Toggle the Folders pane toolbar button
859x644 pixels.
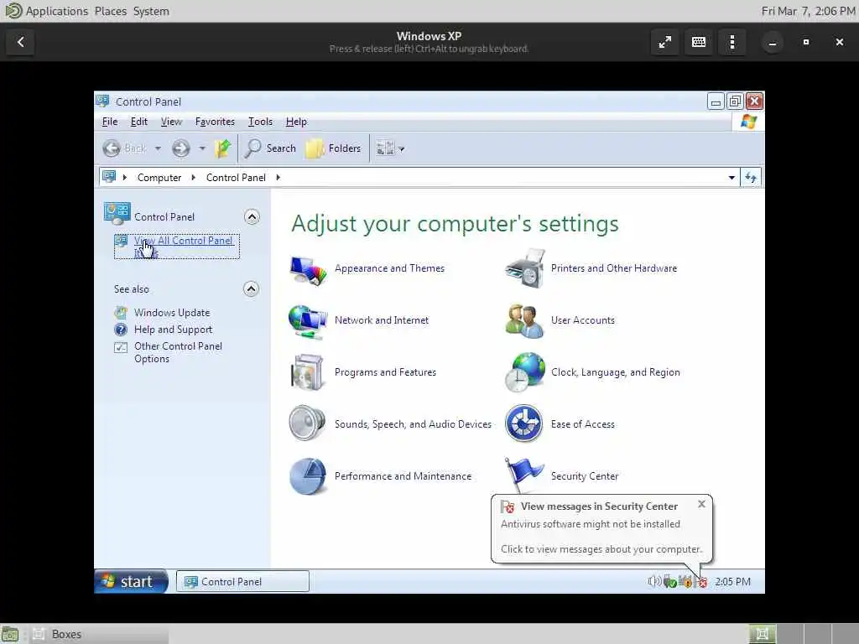click(x=333, y=148)
